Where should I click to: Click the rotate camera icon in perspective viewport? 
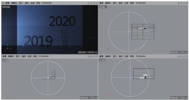pos(94,3)
